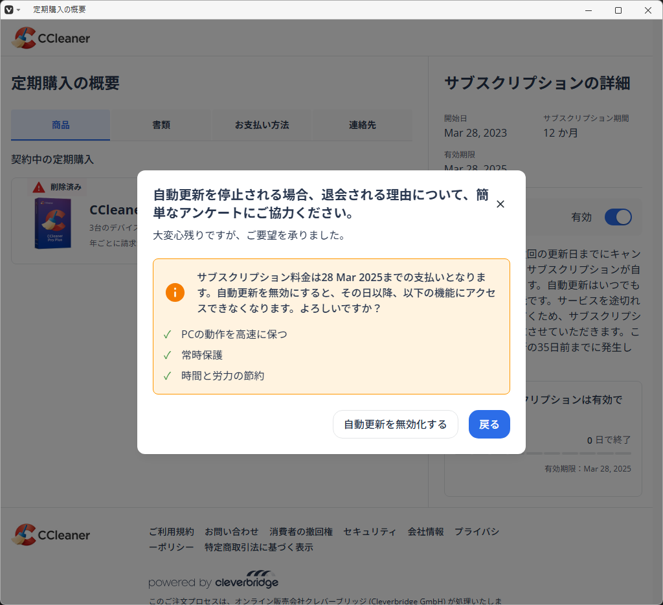Click the blue 戻る button
The height and width of the screenshot is (605, 663).
pyautogui.click(x=489, y=424)
